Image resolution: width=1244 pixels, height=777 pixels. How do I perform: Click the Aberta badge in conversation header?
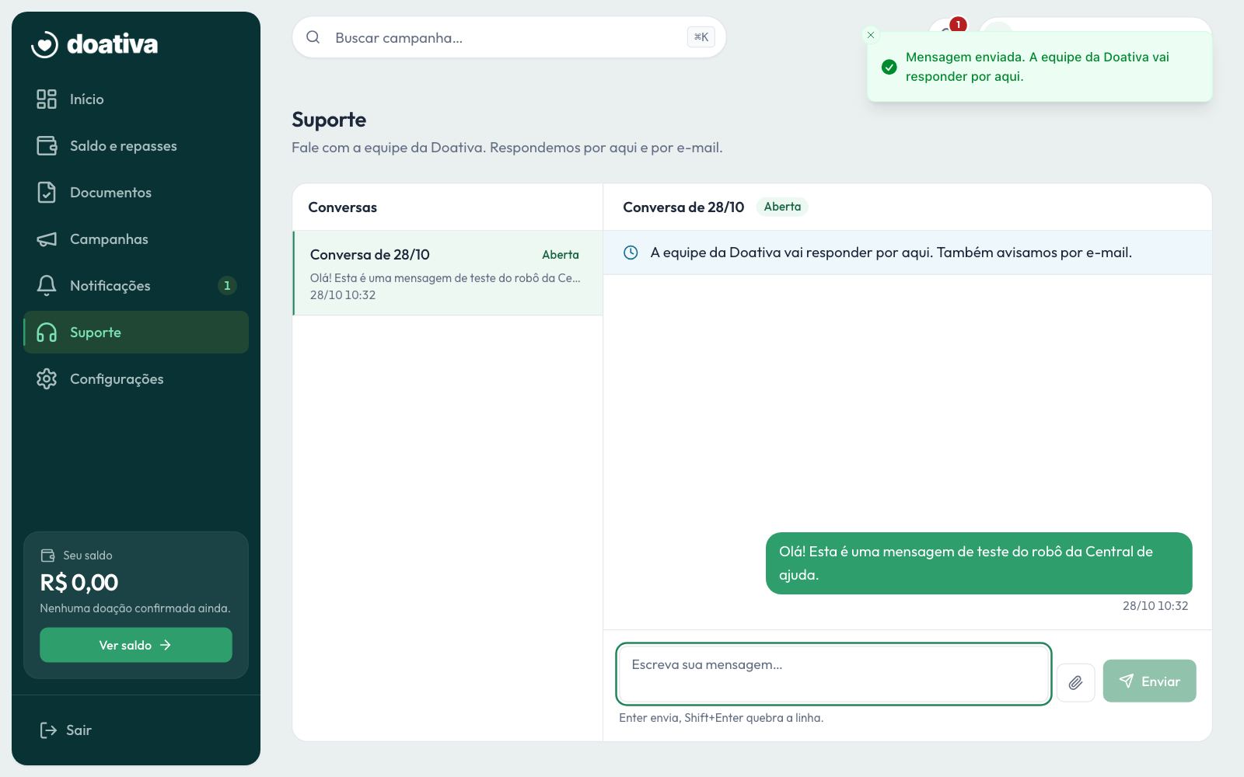point(782,207)
